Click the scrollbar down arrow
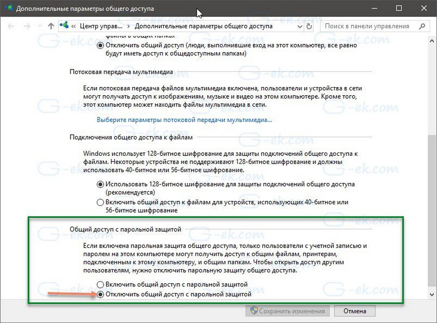Viewport: 437px width, 323px height. coord(432,294)
